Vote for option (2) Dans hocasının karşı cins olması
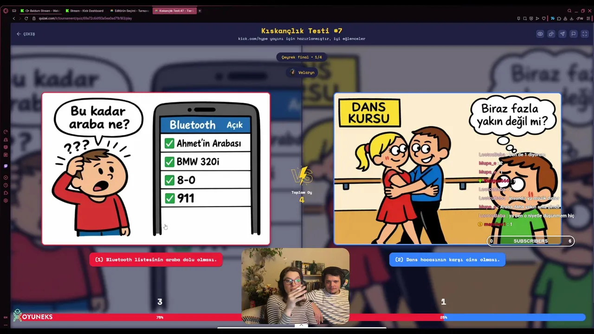 click(447, 260)
